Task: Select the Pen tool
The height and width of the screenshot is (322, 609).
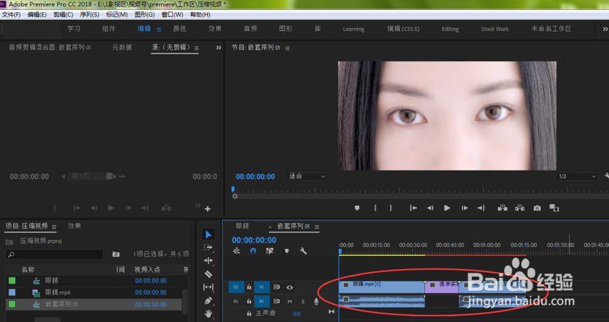Action: coord(208,301)
